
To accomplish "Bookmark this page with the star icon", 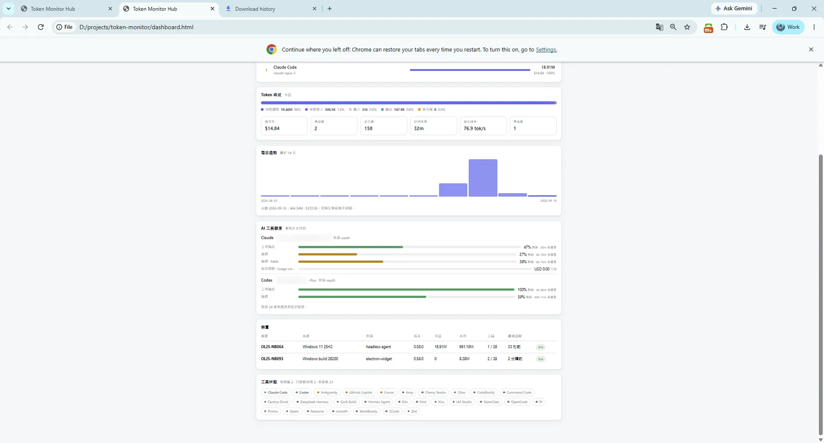I will pos(687,27).
